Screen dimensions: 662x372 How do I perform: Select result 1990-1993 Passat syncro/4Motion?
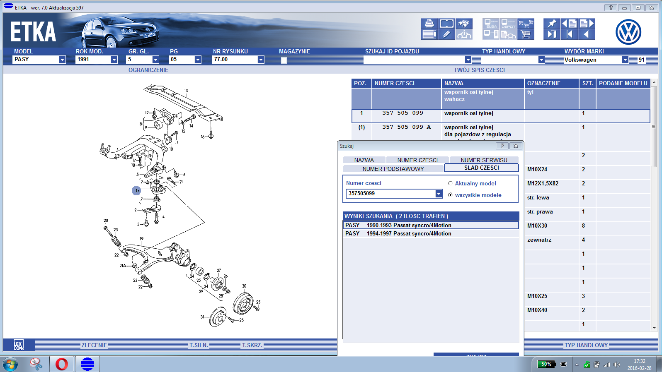(x=431, y=225)
